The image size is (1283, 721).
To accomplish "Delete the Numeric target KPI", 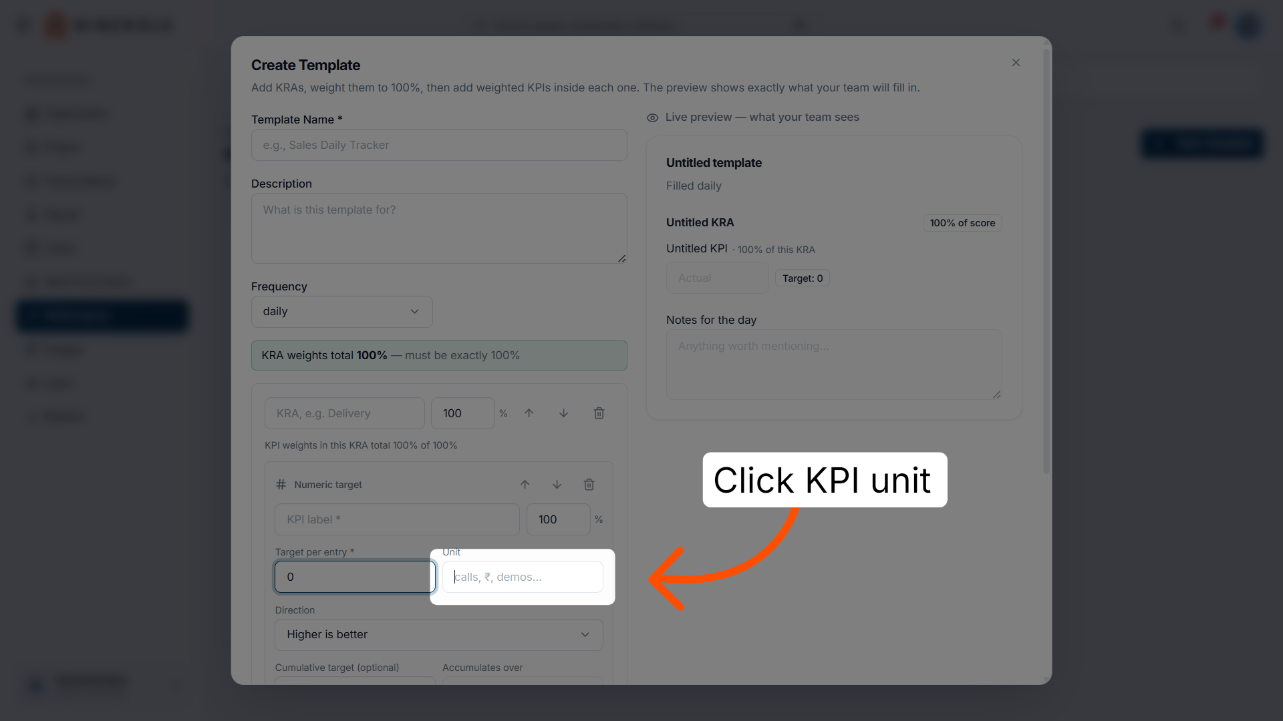I will [x=589, y=485].
